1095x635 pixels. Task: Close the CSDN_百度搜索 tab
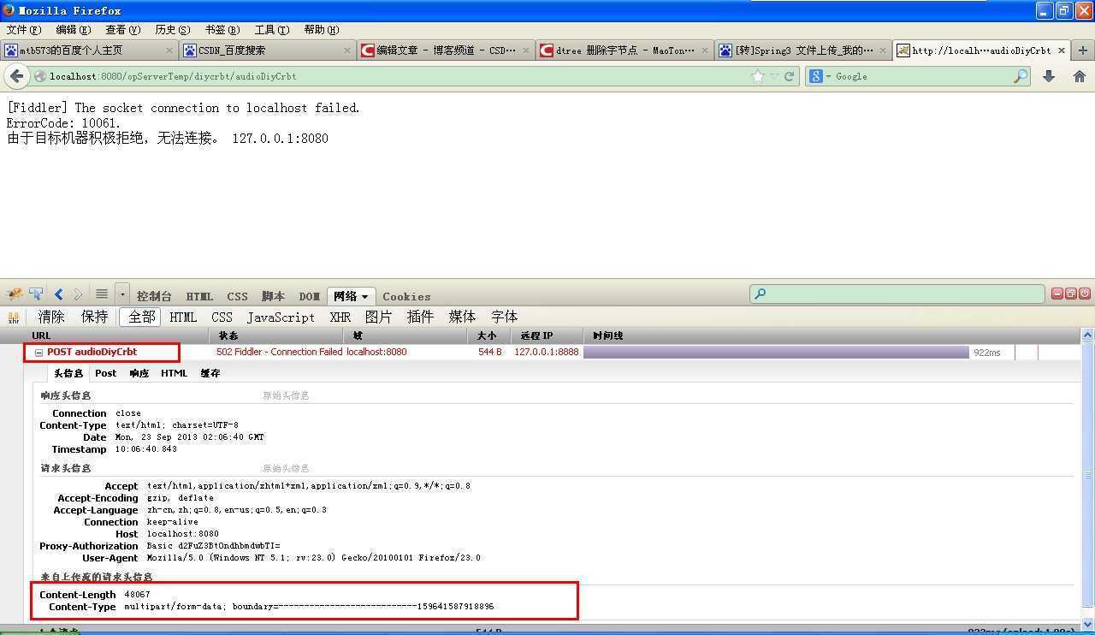coord(347,50)
